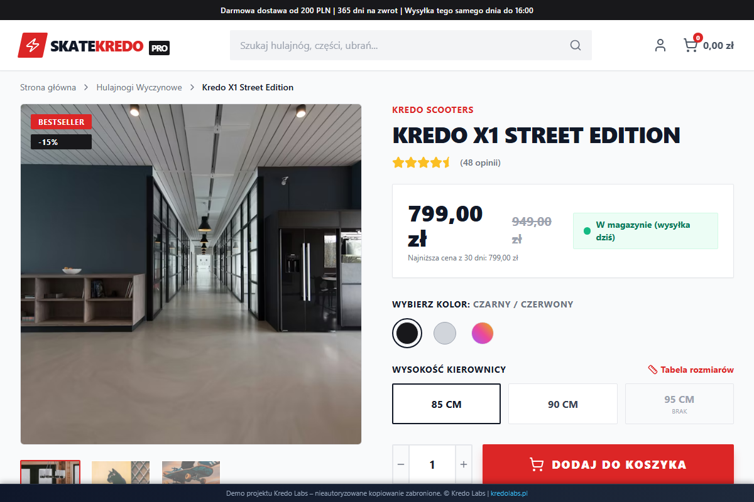Click the Wysokość kierownicy heading
The image size is (754, 502).
[449, 370]
